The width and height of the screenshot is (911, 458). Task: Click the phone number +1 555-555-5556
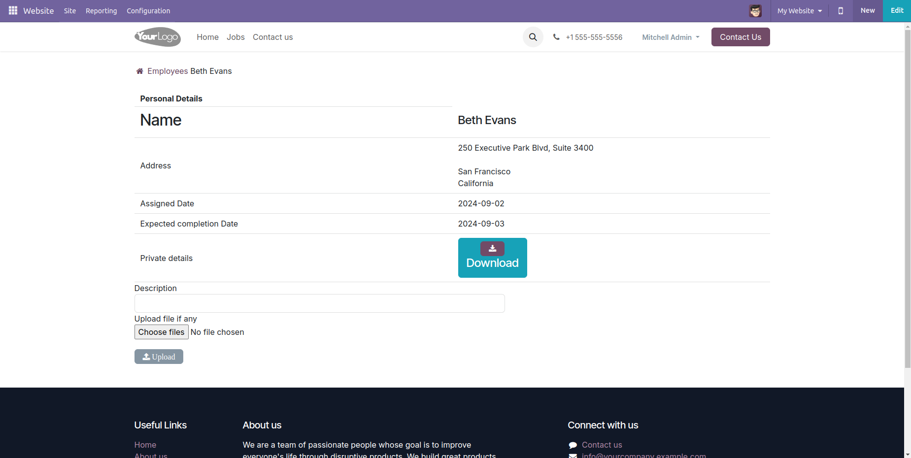tap(594, 37)
